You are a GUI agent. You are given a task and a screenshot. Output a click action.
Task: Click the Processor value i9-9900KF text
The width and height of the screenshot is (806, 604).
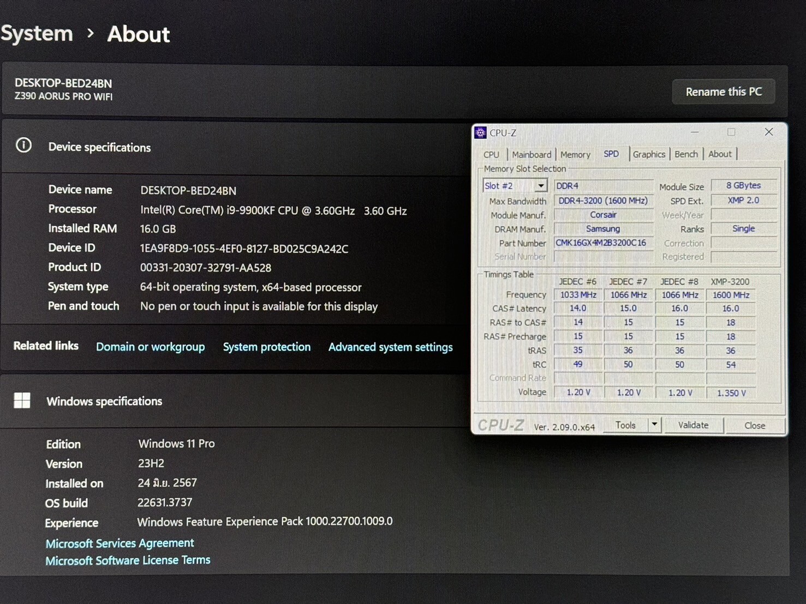273,211
